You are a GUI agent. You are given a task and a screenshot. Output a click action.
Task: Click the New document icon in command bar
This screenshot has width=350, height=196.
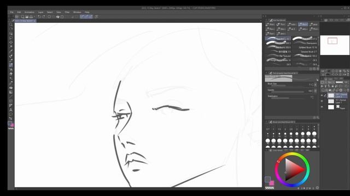coord(22,17)
